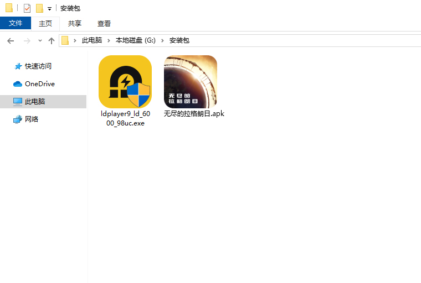Expand the chevron before 此电脑 in path

click(x=75, y=40)
